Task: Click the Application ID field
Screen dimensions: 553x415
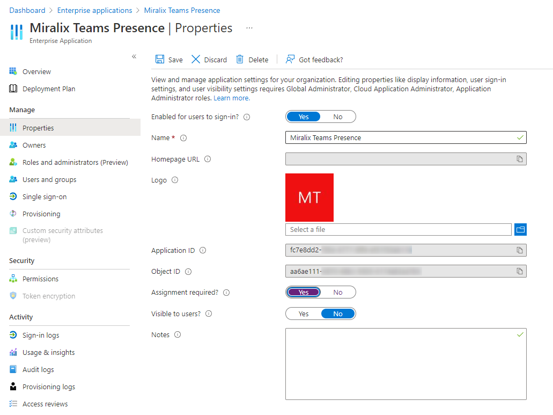Action: [406, 250]
